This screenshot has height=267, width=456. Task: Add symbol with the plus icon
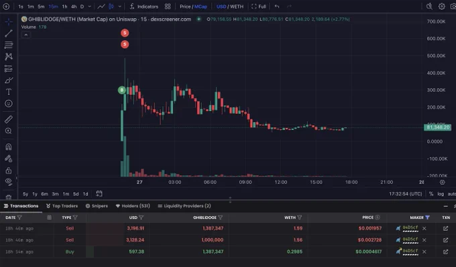point(6,7)
